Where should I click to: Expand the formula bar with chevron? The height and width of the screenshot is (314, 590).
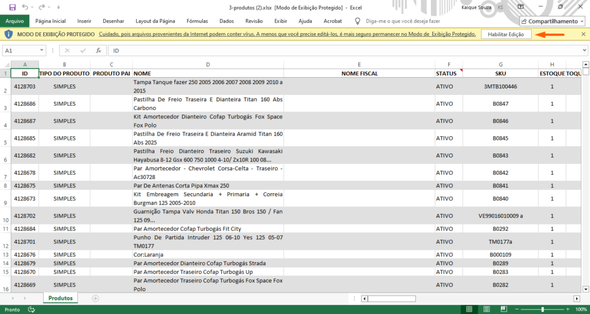[585, 51]
